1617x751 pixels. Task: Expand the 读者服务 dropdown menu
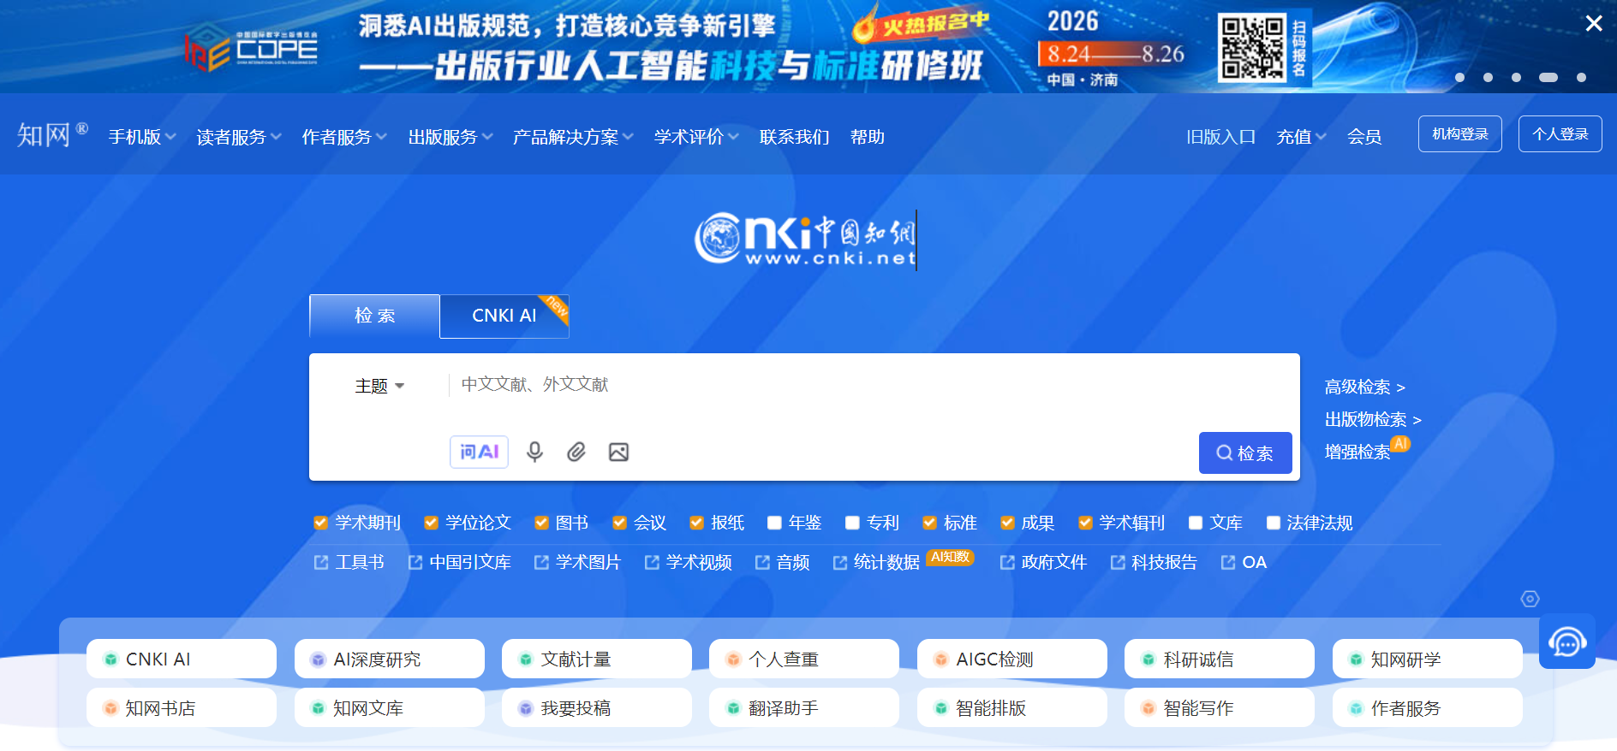239,137
